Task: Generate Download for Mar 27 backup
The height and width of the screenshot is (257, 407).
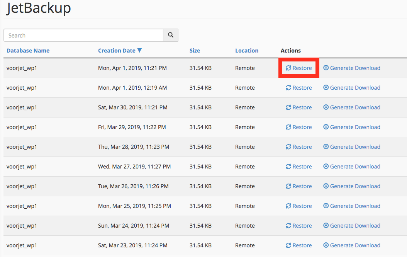Action: tap(352, 167)
